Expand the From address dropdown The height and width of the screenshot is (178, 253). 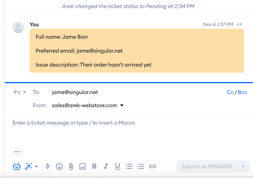[x=122, y=105]
